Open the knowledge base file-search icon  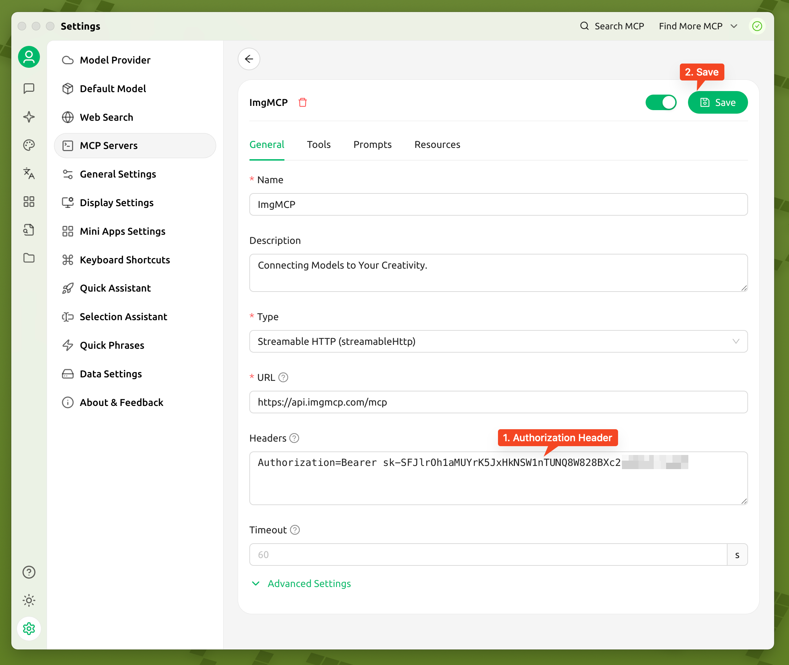[x=29, y=229]
